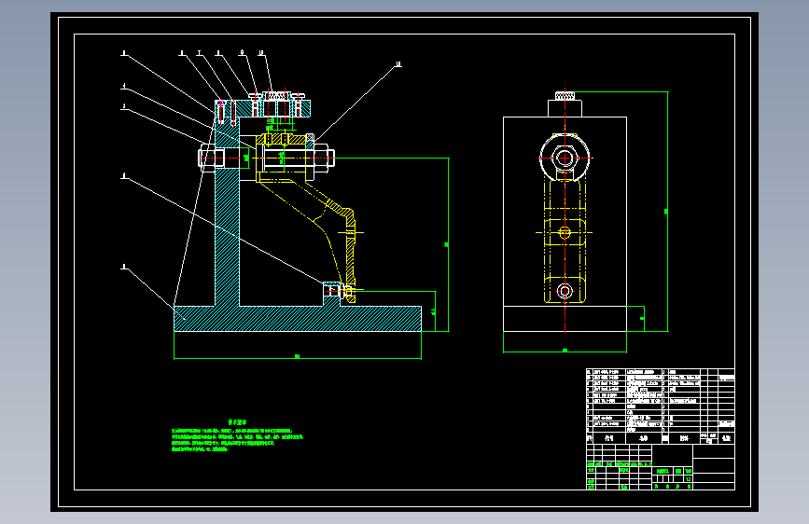Click the middle hole in the yellow workpiece outline
This screenshot has width=809, height=524.
tap(565, 232)
